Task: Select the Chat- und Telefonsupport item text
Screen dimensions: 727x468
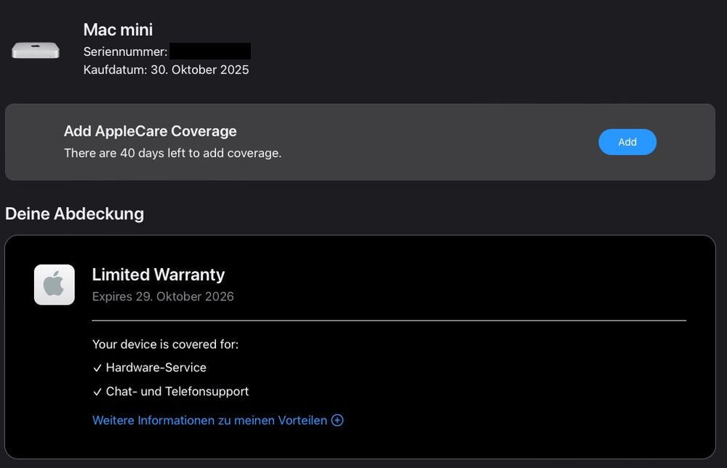Action: tap(177, 392)
